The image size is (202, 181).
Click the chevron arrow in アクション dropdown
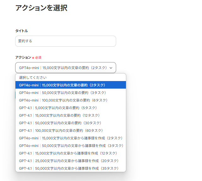click(111, 68)
